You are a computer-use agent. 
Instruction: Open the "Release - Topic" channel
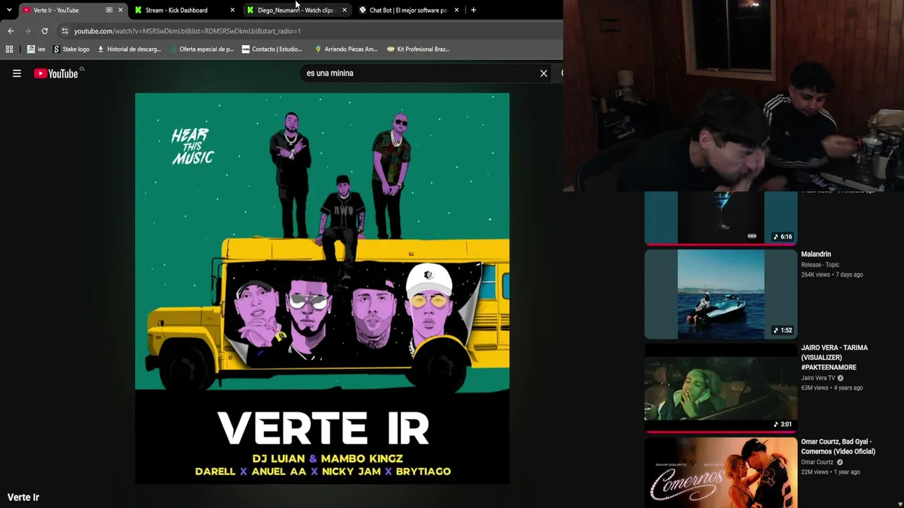pyautogui.click(x=820, y=265)
